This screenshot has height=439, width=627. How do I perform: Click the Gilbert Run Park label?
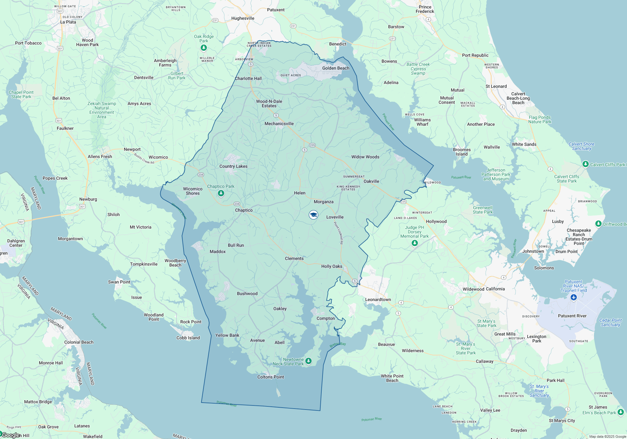(177, 76)
